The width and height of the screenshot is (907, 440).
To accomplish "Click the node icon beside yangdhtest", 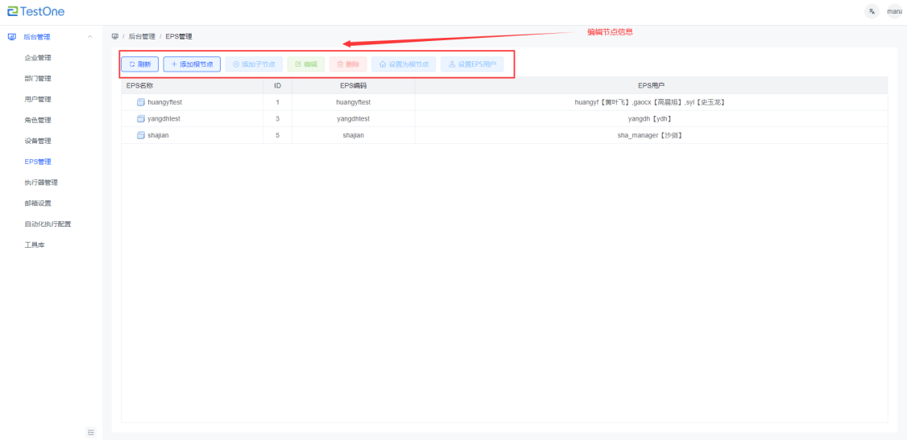I will coord(141,119).
